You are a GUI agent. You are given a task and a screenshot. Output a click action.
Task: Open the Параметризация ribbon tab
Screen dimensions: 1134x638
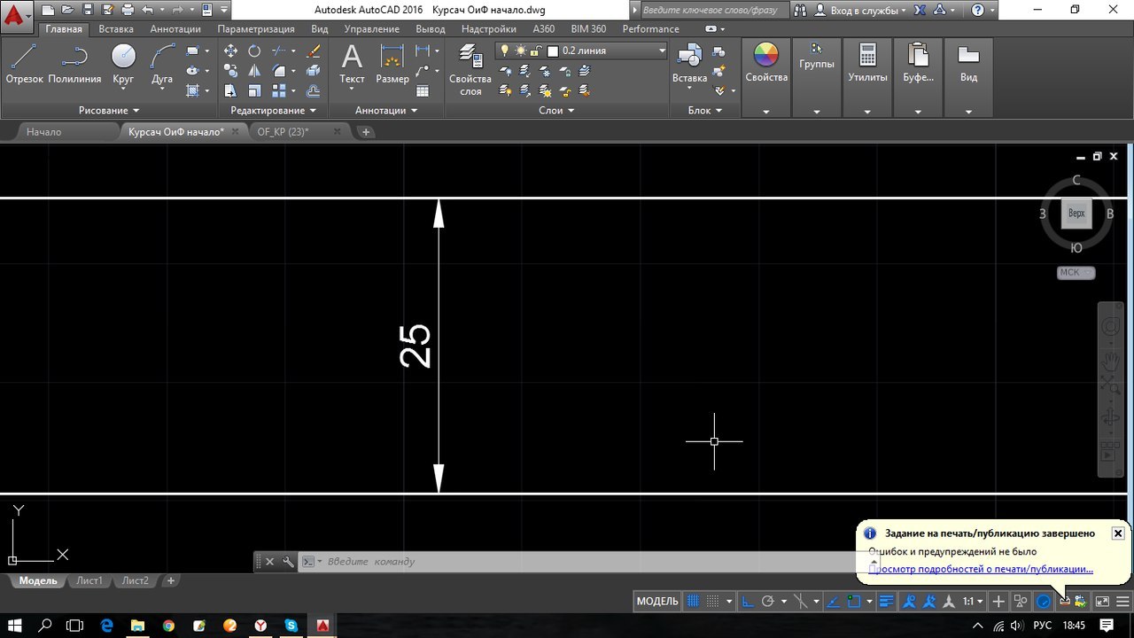tap(256, 29)
